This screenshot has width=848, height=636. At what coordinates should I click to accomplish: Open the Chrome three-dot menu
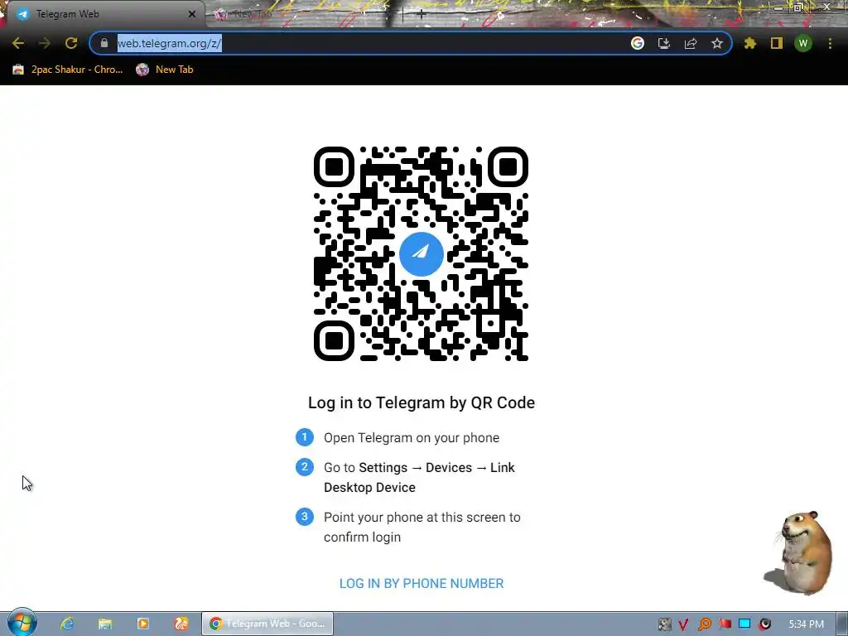pos(830,43)
